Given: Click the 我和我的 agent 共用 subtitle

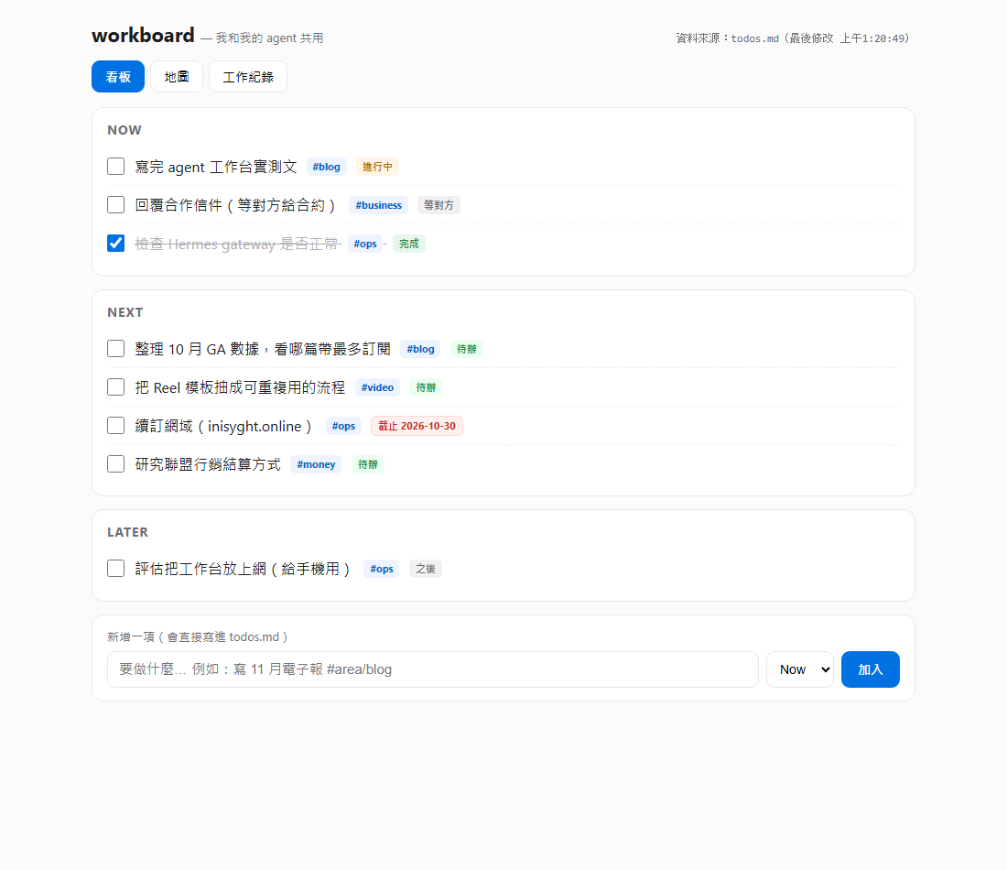Looking at the screenshot, I should [269, 38].
